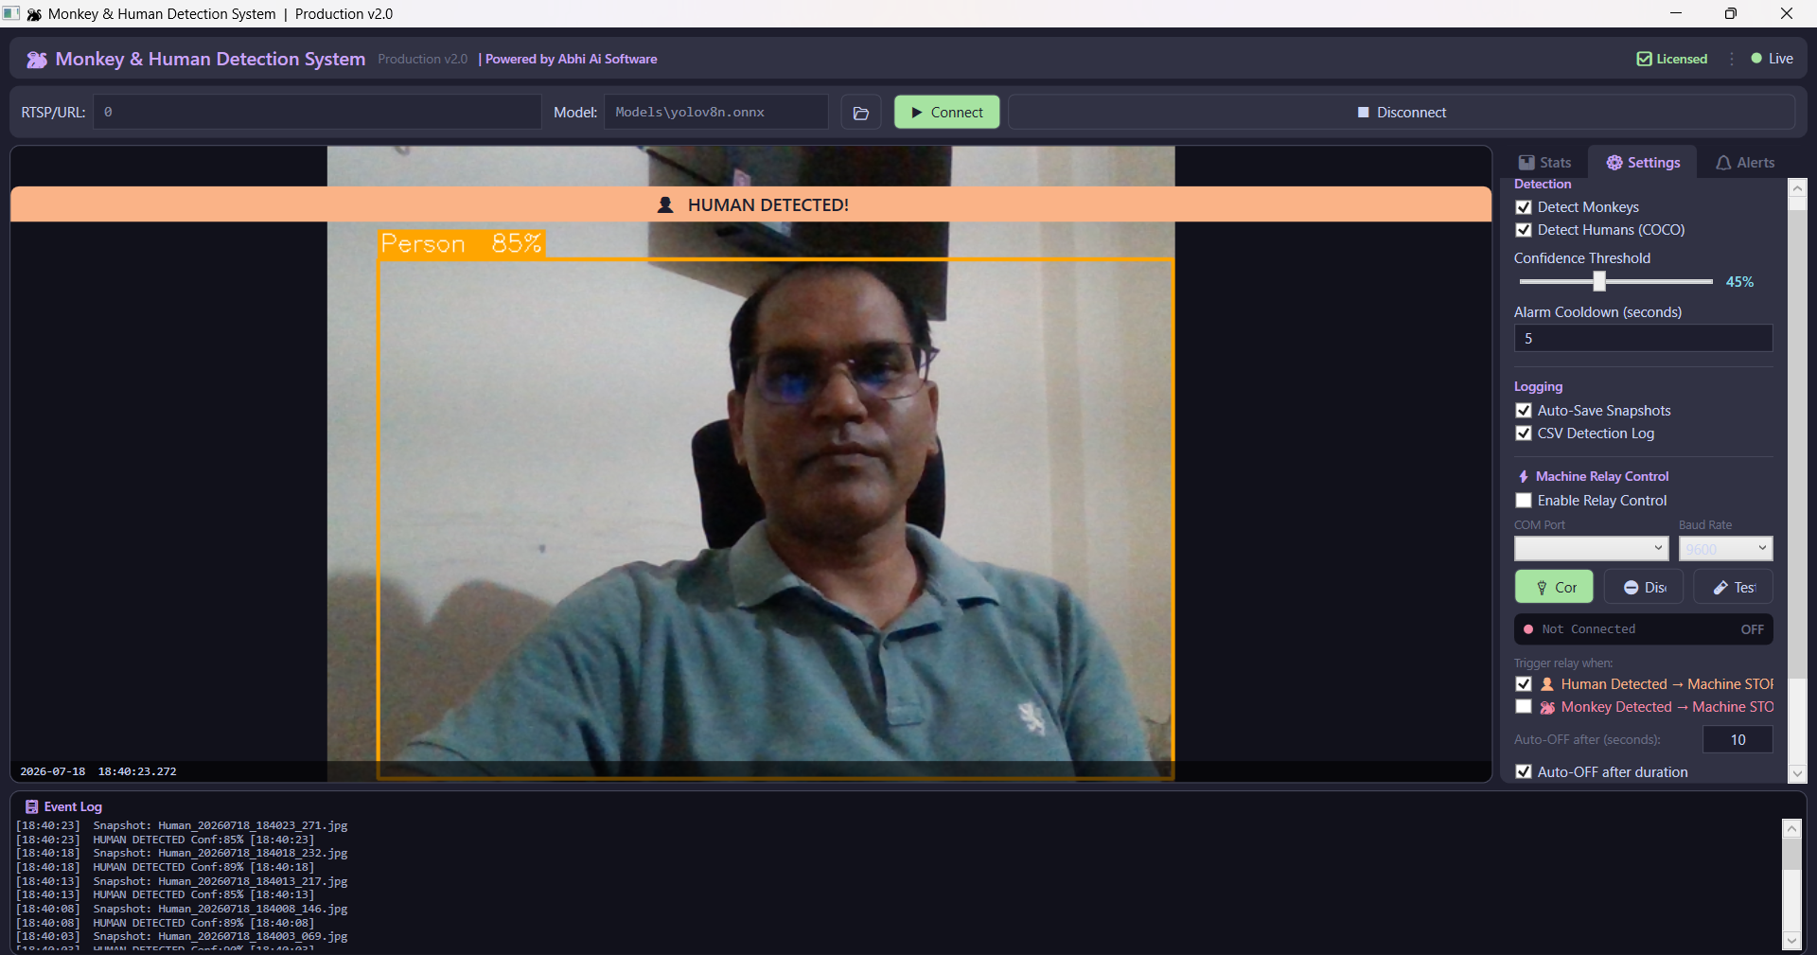Enable Relay Control checkbox
This screenshot has height=955, width=1817.
pos(1524,501)
